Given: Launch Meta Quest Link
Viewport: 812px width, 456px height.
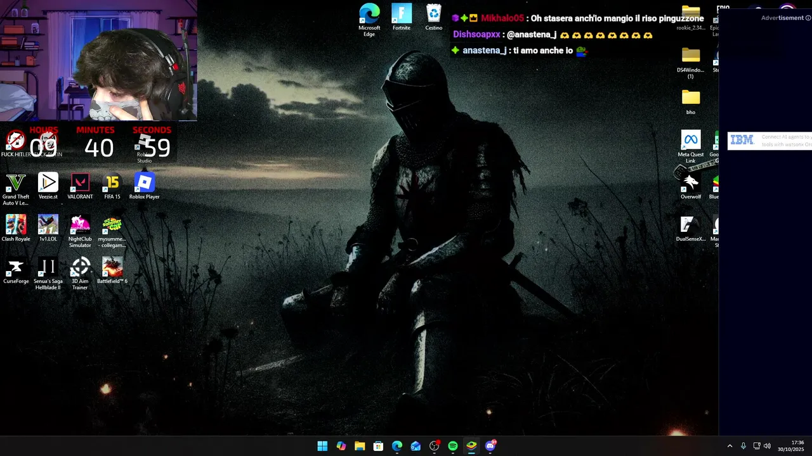Looking at the screenshot, I should [691, 147].
